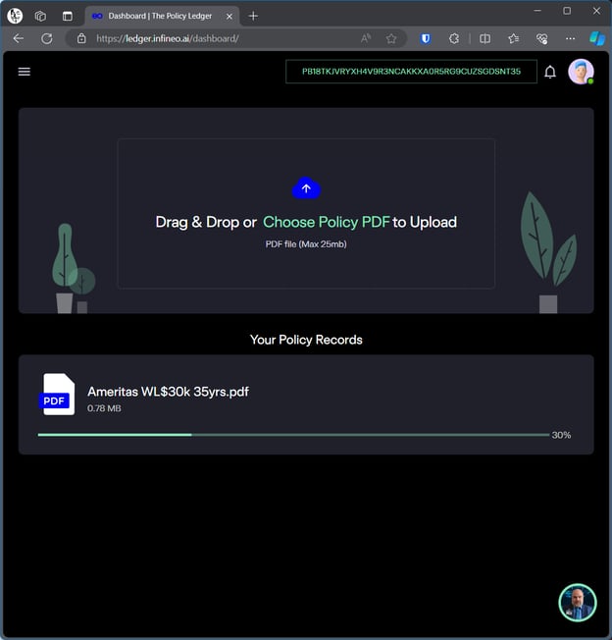Open Workspaces icon
This screenshot has width=612, height=640.
coord(40,16)
